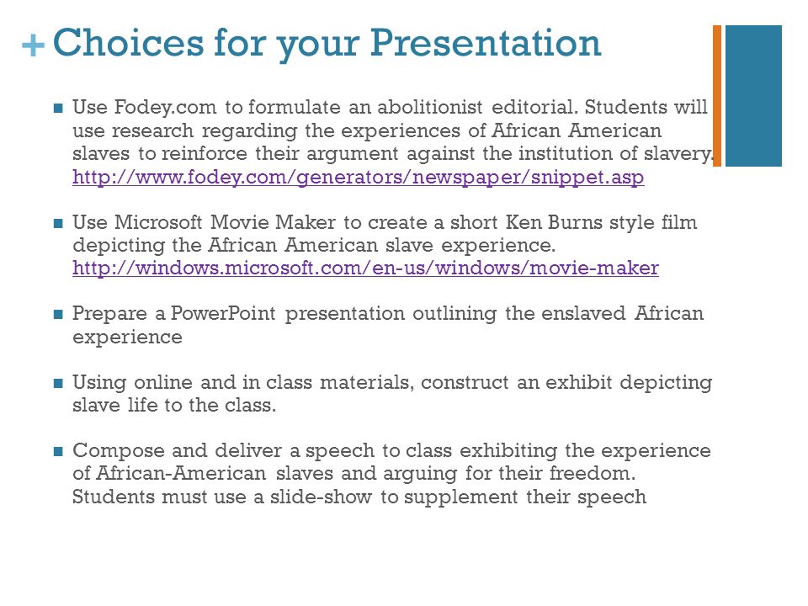Click the word 'experience' under PowerPoint bullet
This screenshot has width=808, height=606.
coord(127,338)
